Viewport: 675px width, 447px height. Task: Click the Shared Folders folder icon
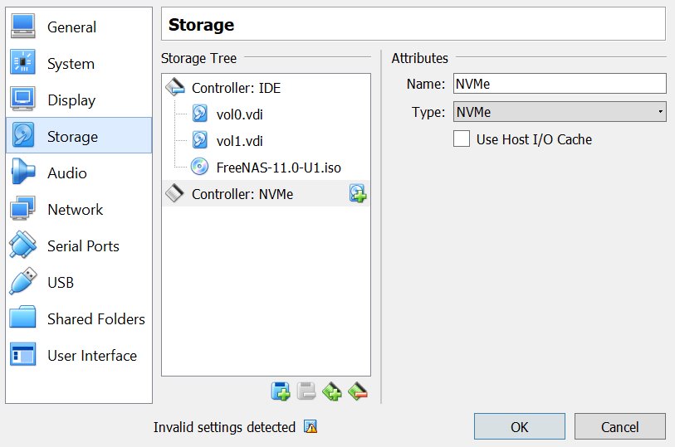(22, 317)
